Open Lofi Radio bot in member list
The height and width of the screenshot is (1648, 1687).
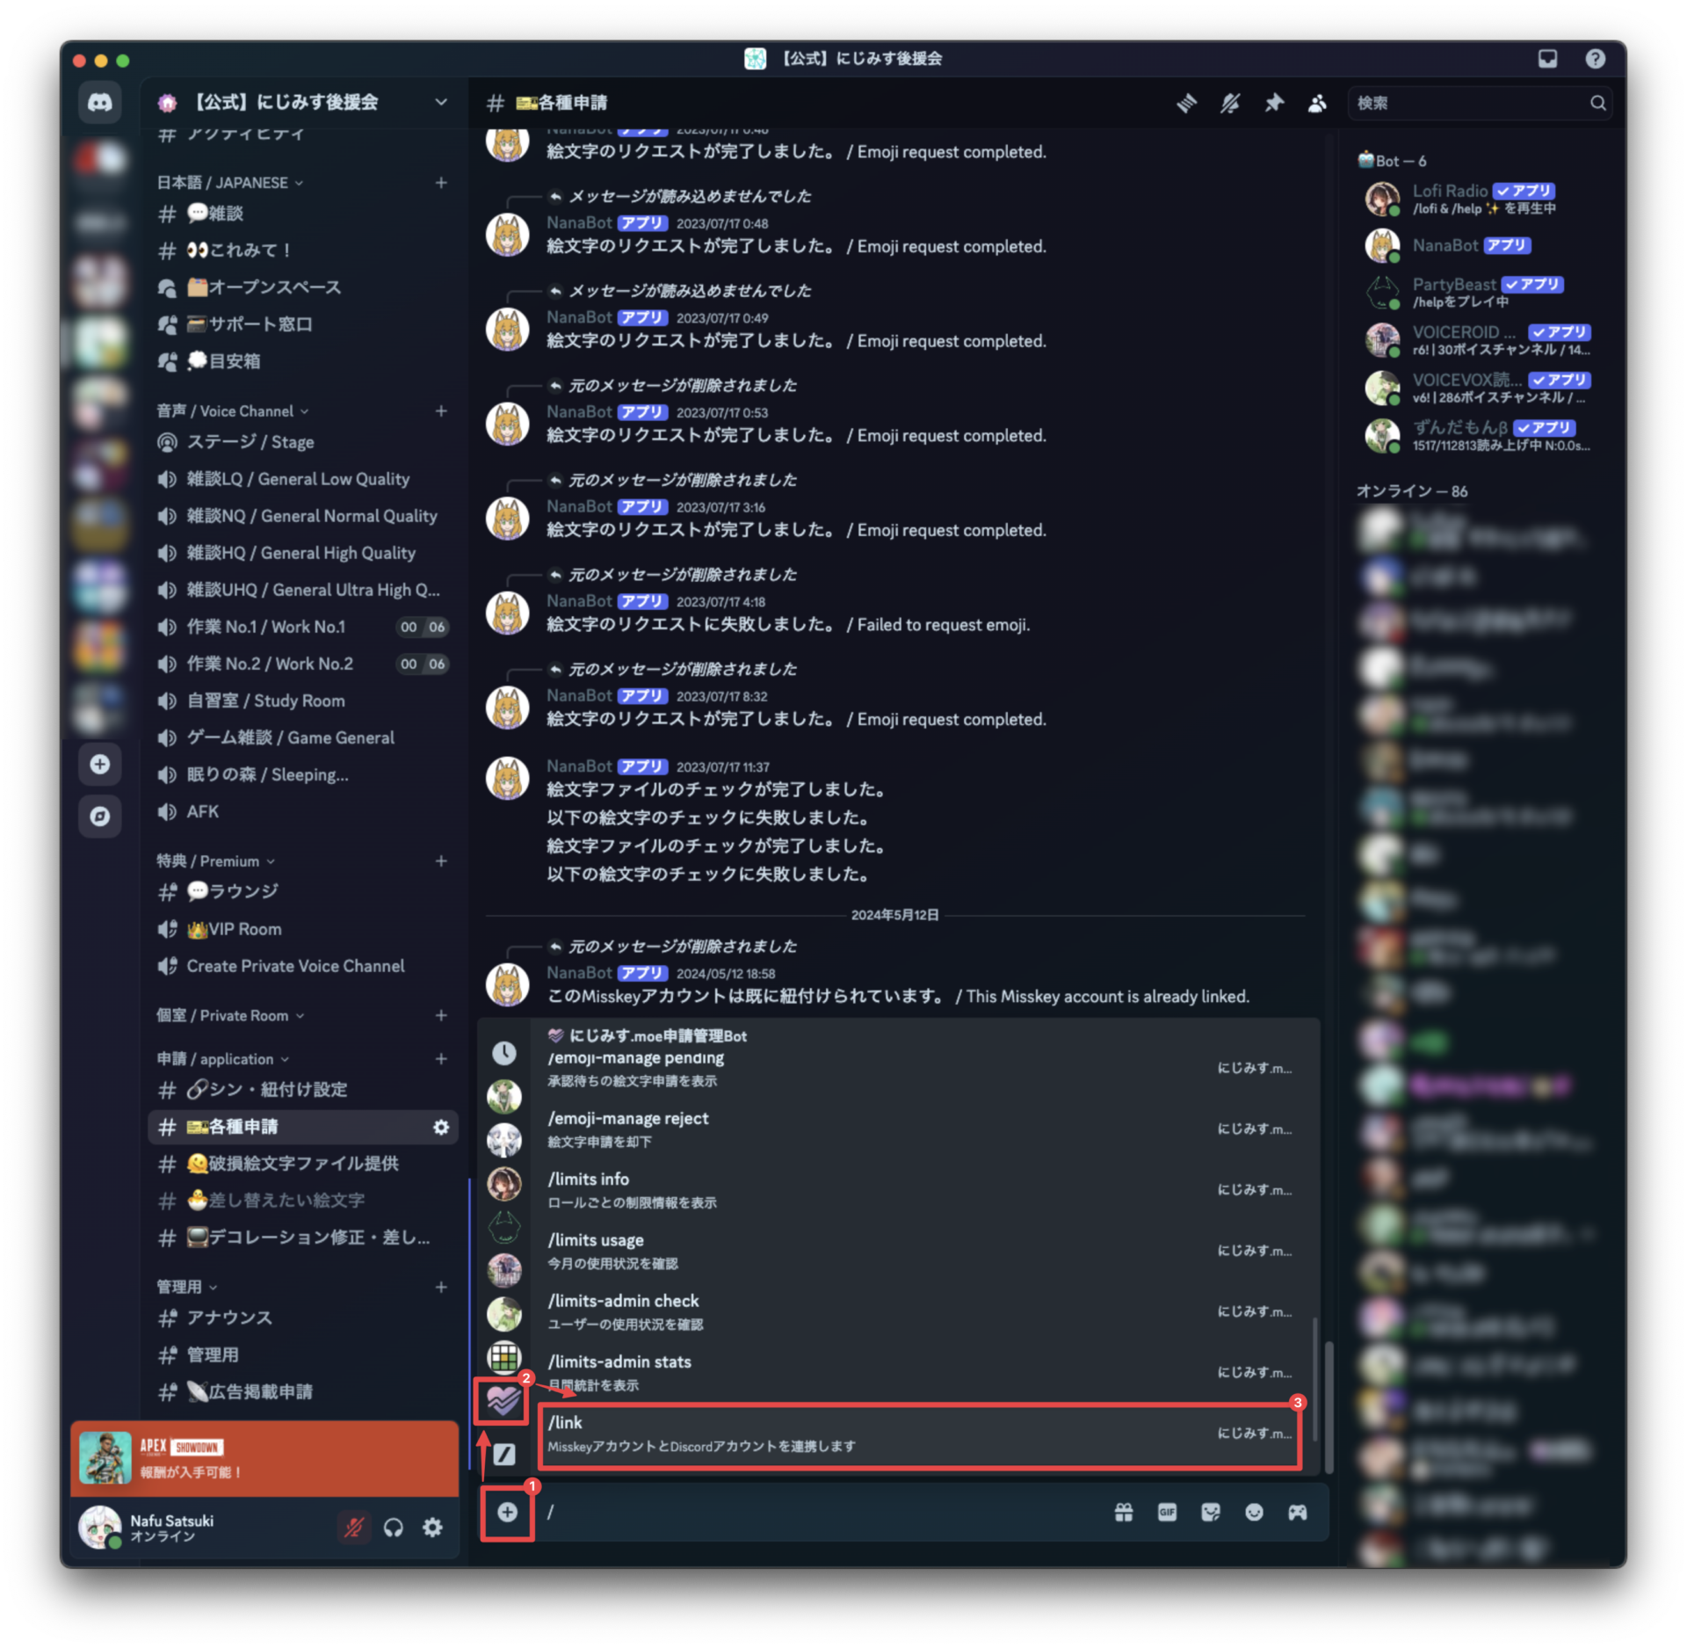(1481, 200)
